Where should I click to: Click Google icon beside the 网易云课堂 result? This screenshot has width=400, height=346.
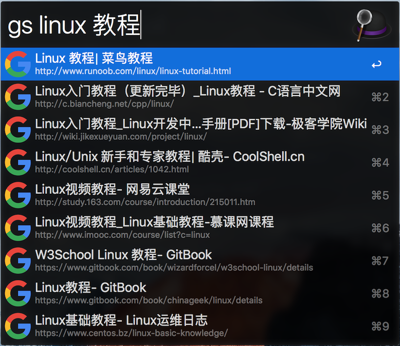click(x=17, y=195)
